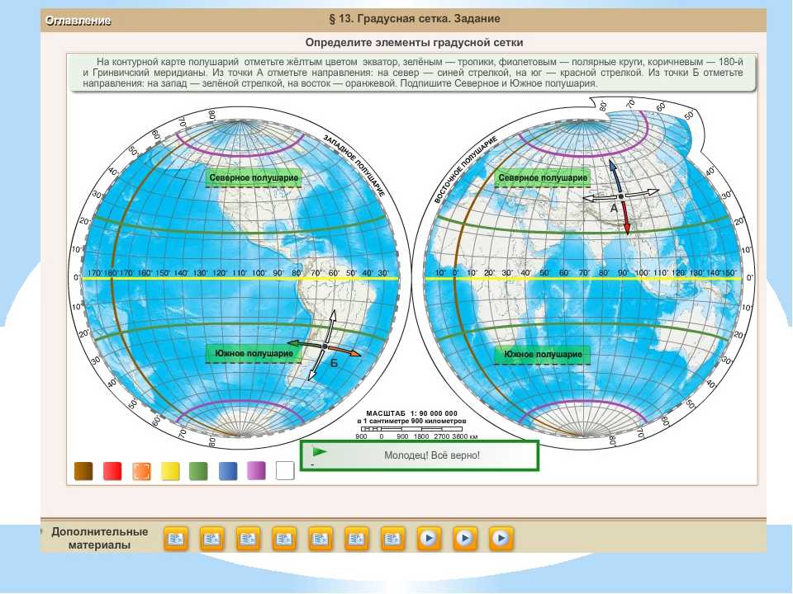Screen dimensions: 793x594
Task: Click the white east arrow at point А
Action: (x=641, y=193)
